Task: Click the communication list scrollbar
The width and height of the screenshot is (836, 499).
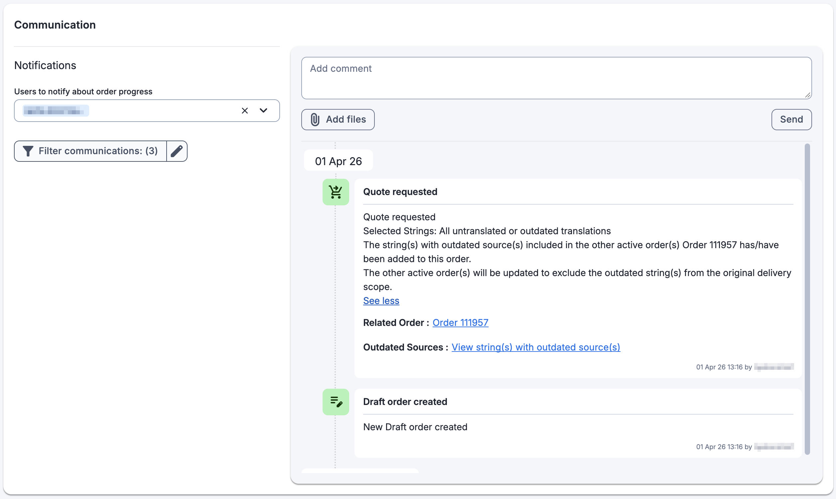Action: (x=807, y=299)
